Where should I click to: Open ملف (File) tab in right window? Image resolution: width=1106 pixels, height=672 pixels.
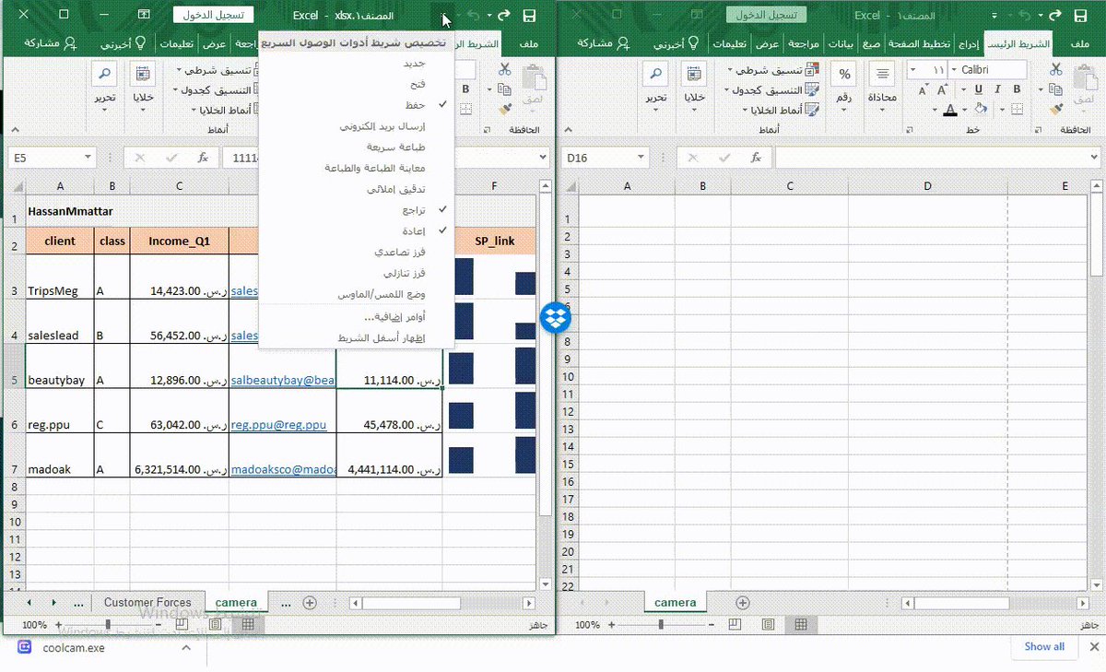coord(1082,44)
